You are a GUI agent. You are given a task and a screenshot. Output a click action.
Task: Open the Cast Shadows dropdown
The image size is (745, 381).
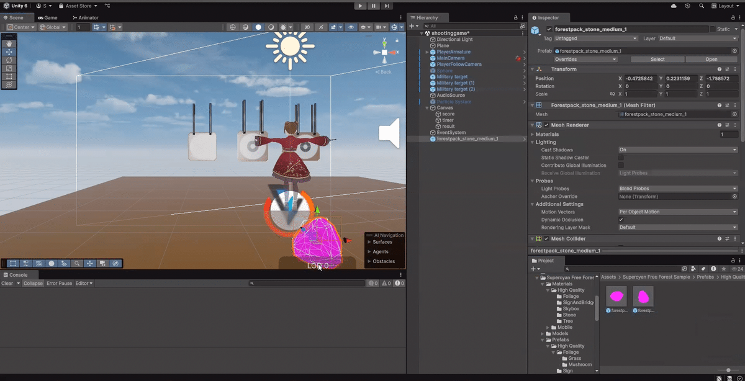(677, 149)
